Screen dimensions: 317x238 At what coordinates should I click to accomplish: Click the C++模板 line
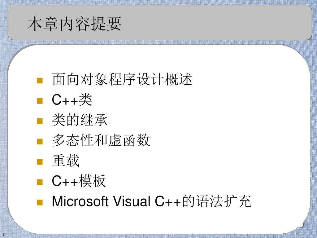[79, 181]
